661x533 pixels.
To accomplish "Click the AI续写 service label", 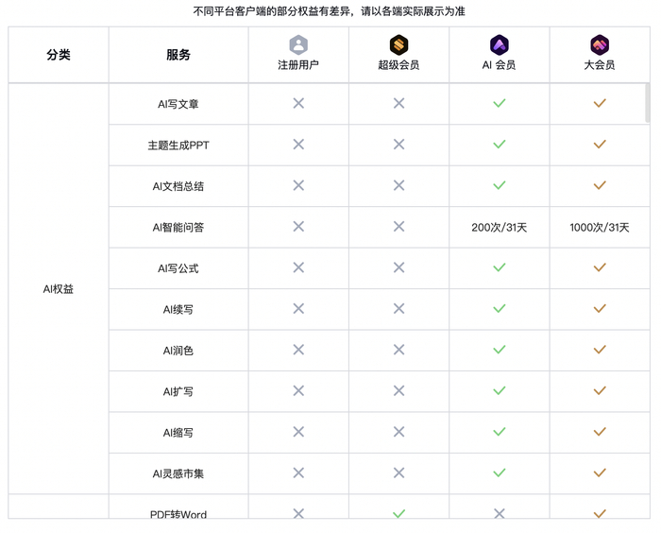I will coord(178,309).
